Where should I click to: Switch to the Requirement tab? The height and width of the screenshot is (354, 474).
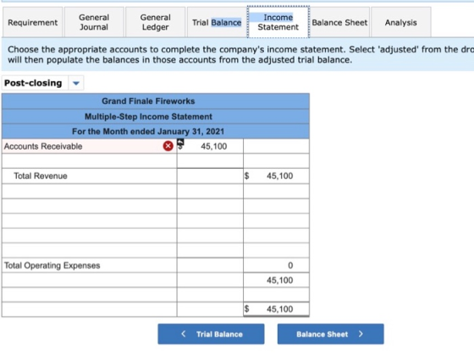[33, 22]
